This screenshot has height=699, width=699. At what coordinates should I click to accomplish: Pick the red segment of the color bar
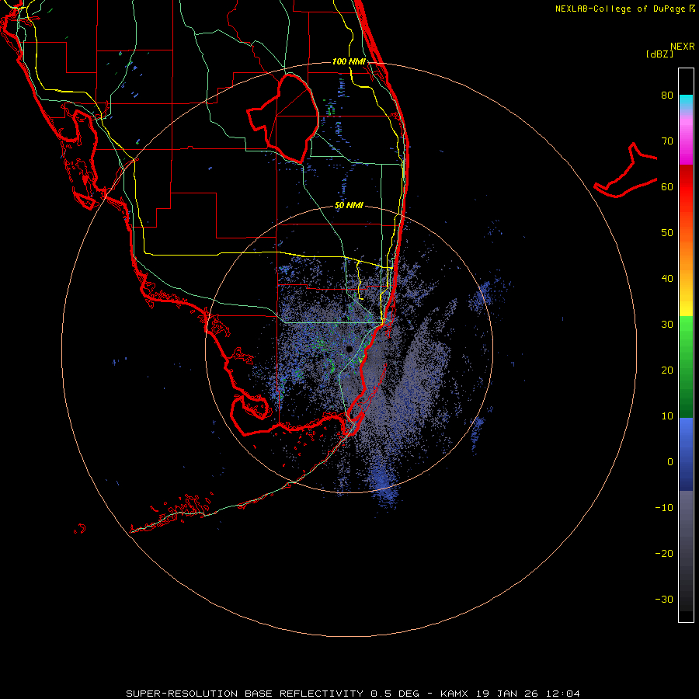(686, 187)
